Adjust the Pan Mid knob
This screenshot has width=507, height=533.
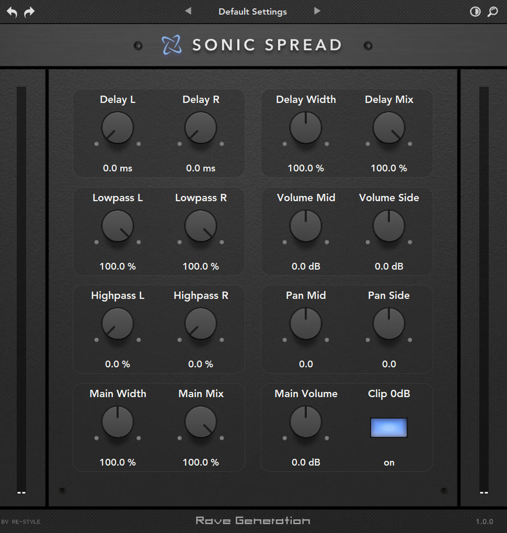pos(306,324)
